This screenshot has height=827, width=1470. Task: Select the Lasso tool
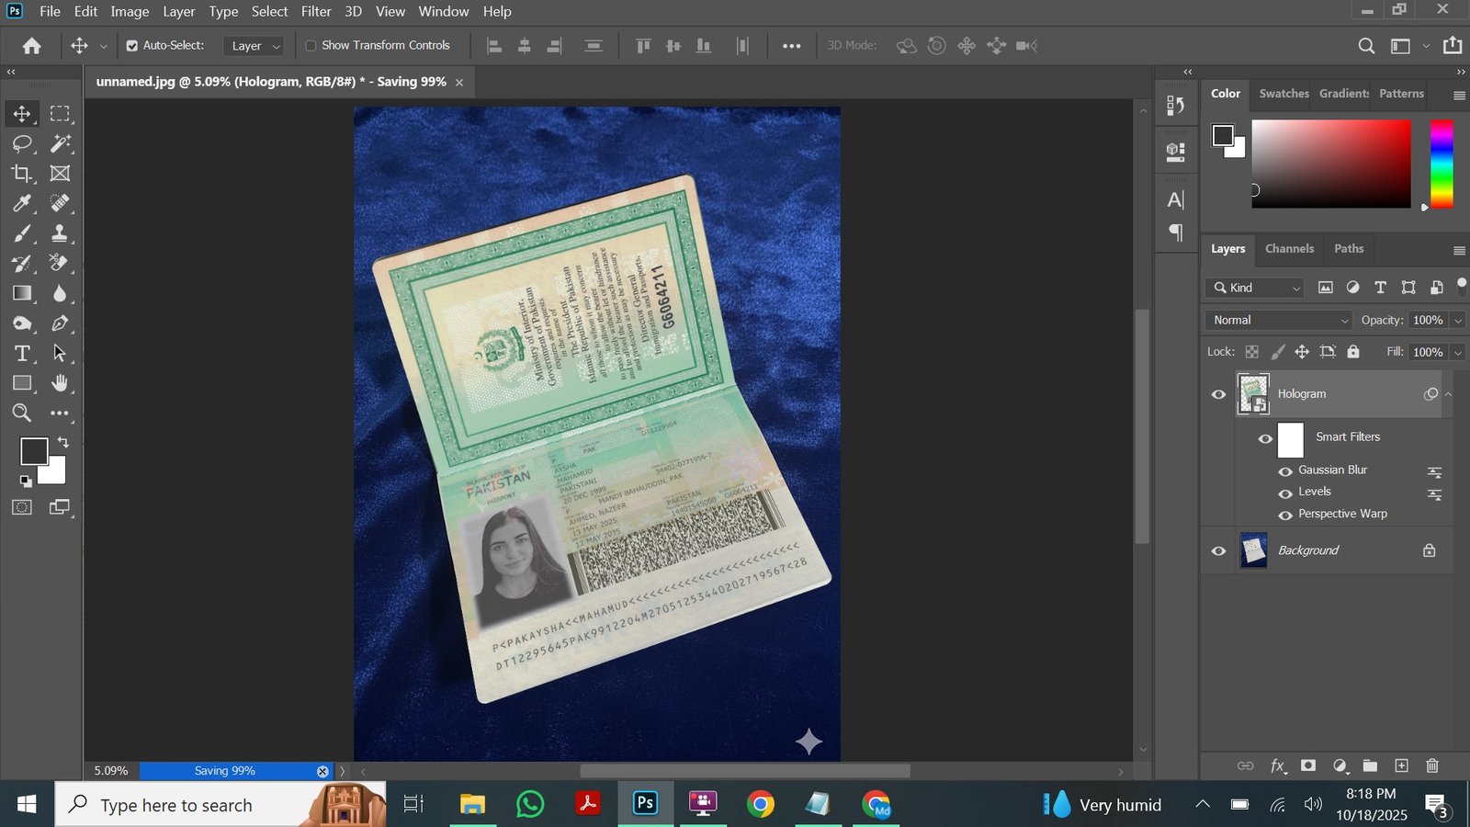(22, 143)
